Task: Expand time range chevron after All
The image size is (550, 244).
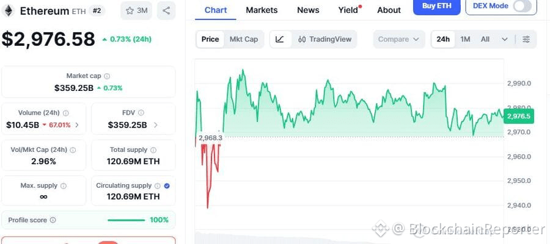Action: 505,39
